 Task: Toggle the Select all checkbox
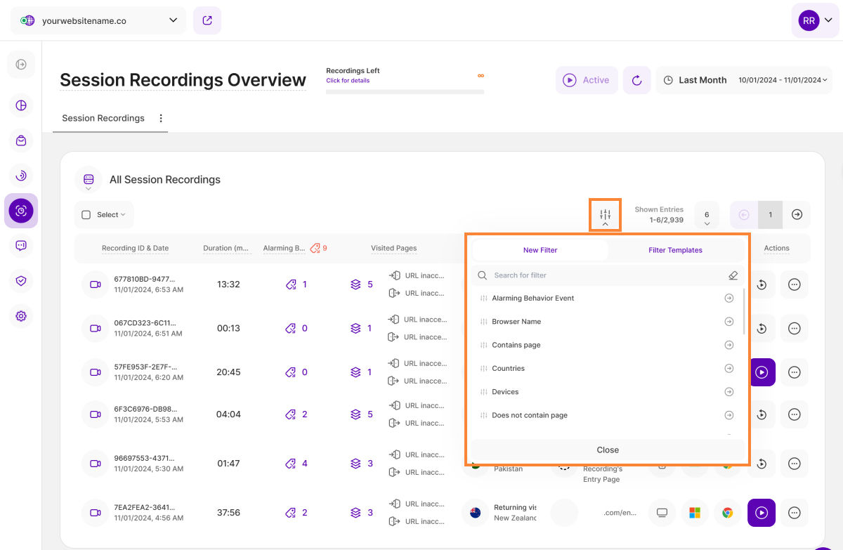coord(86,215)
